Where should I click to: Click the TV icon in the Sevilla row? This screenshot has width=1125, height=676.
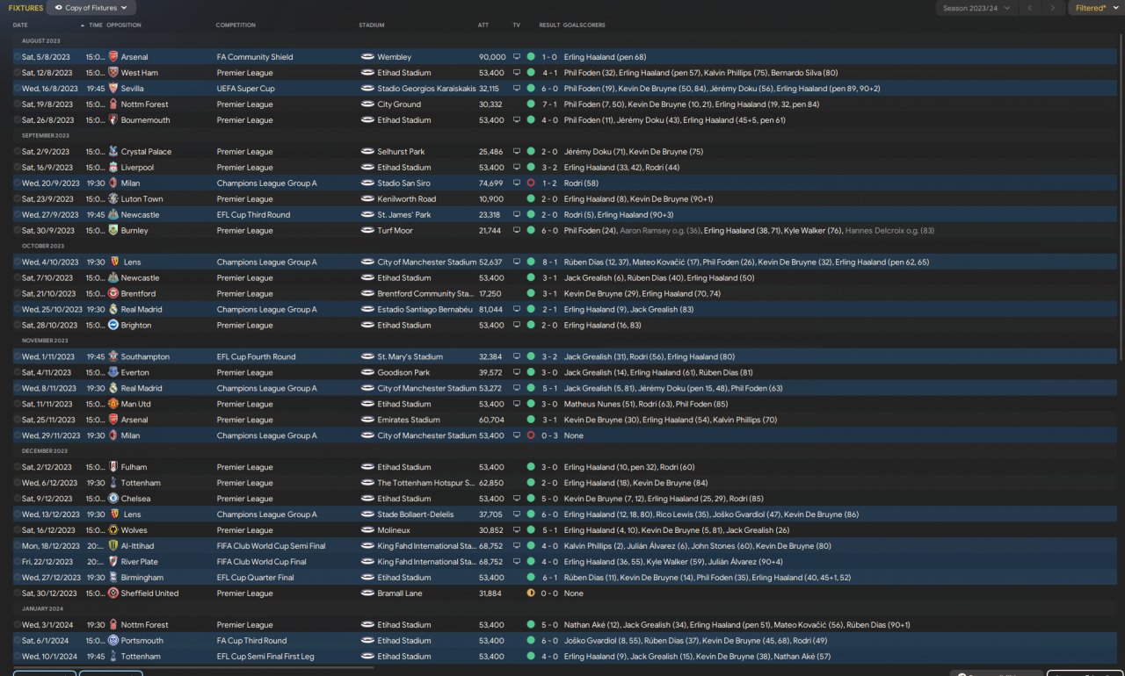pyautogui.click(x=517, y=89)
